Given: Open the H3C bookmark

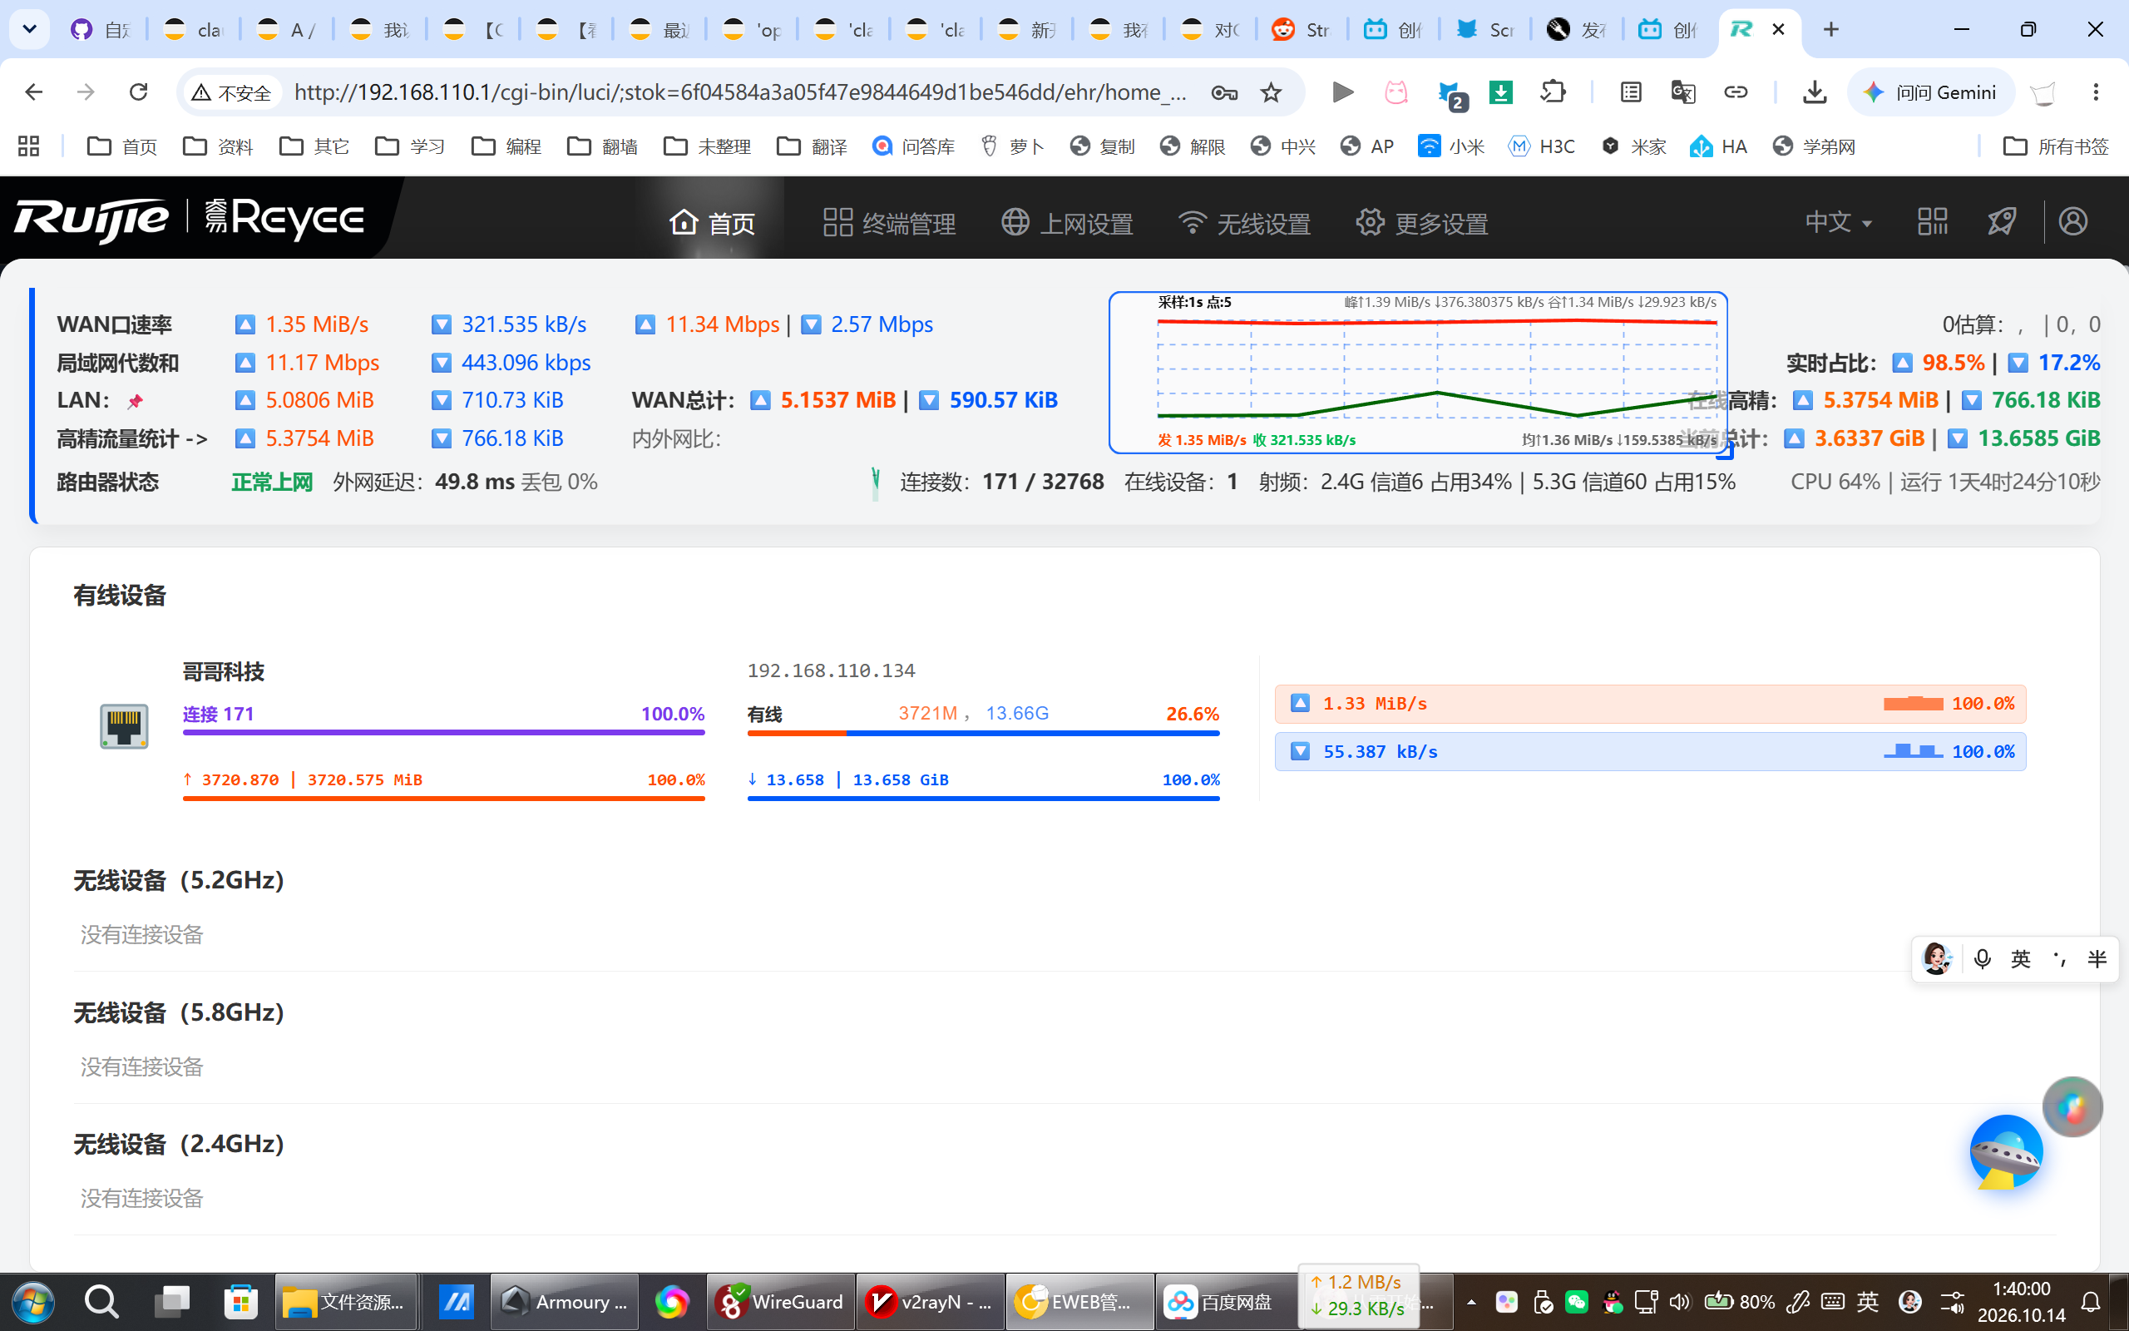Looking at the screenshot, I should pos(1541,146).
